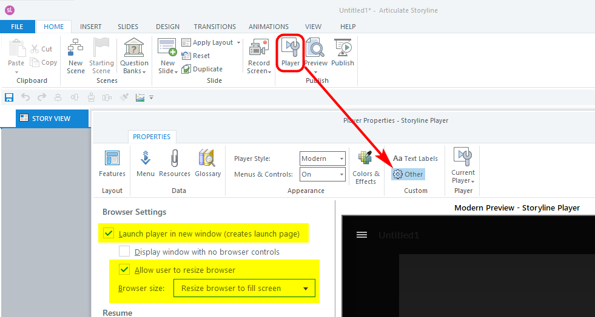
Task: Switch to the TRANSITIONS tab
Action: coord(215,27)
